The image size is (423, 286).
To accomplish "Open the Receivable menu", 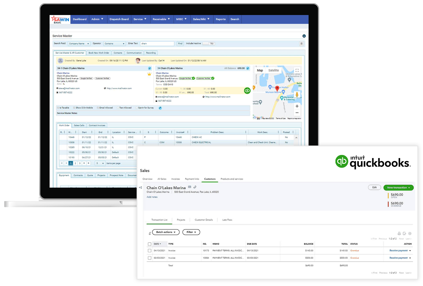I will click(161, 19).
